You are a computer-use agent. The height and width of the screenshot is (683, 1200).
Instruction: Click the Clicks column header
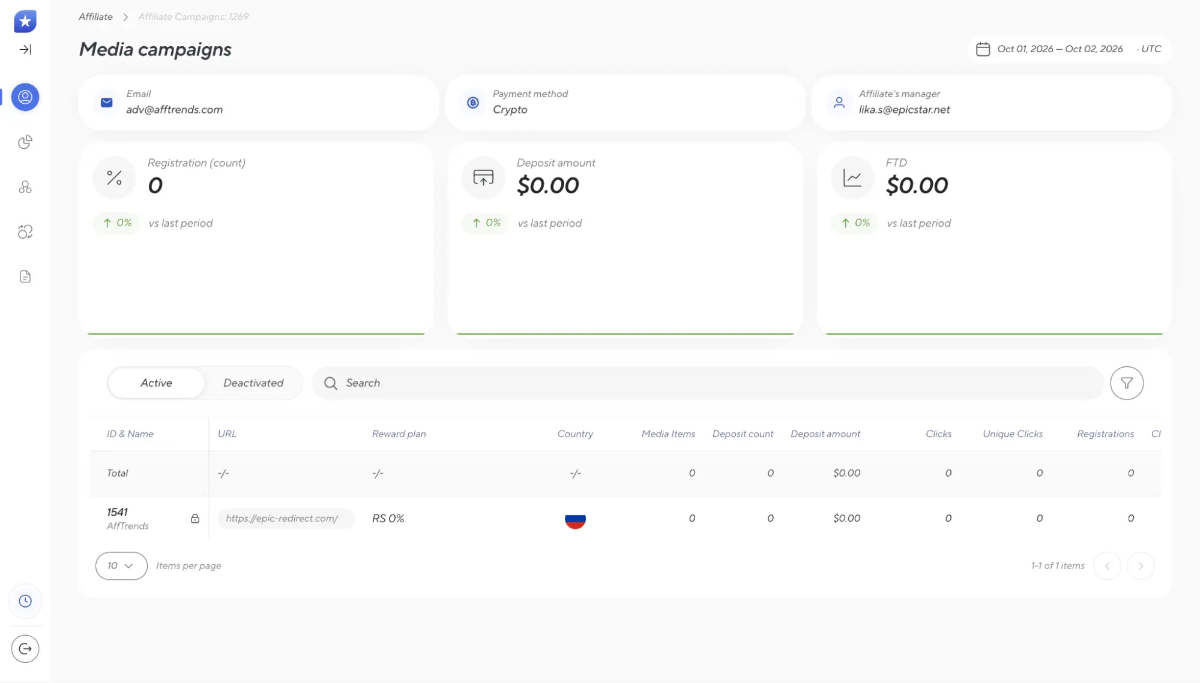coord(938,434)
